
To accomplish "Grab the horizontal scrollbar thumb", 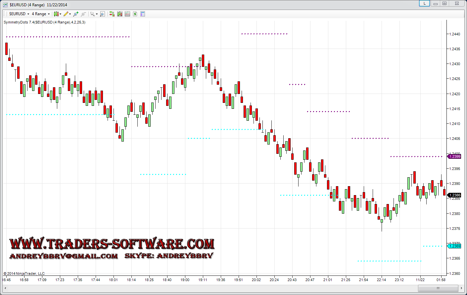I will [x=438, y=288].
